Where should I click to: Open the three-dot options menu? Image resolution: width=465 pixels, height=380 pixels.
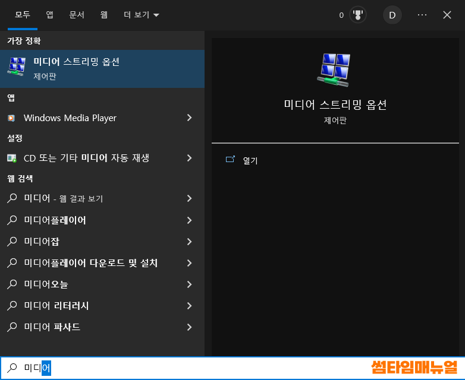point(422,15)
